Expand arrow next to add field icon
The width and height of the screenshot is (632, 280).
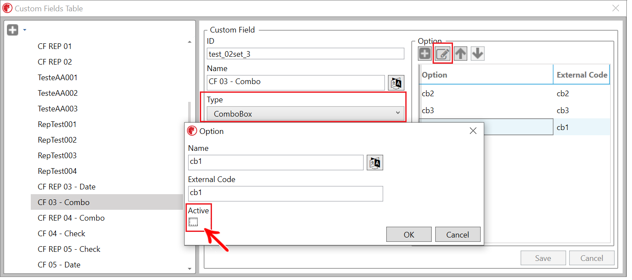[25, 30]
